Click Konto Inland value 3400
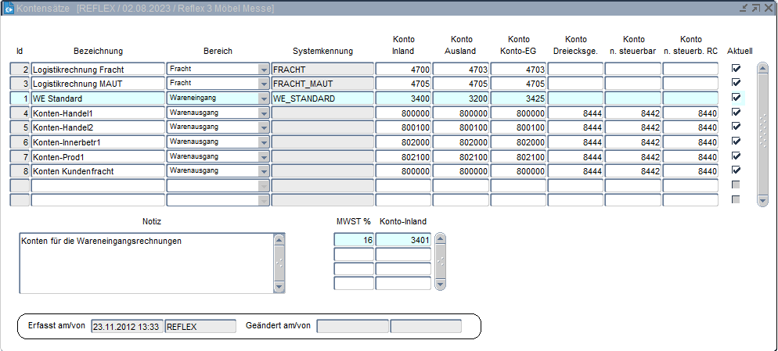Screen dimensions: 778x351 click(403, 98)
